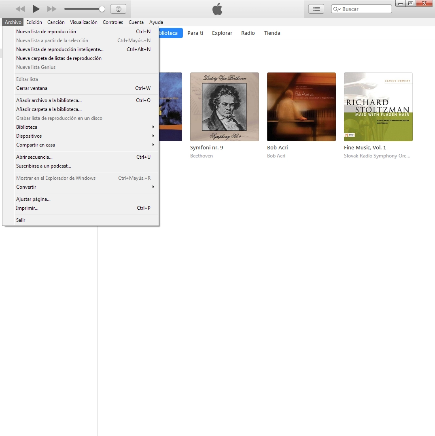This screenshot has height=436, width=435.
Task: Select Nueva lista de reproducción
Action: [x=46, y=32]
